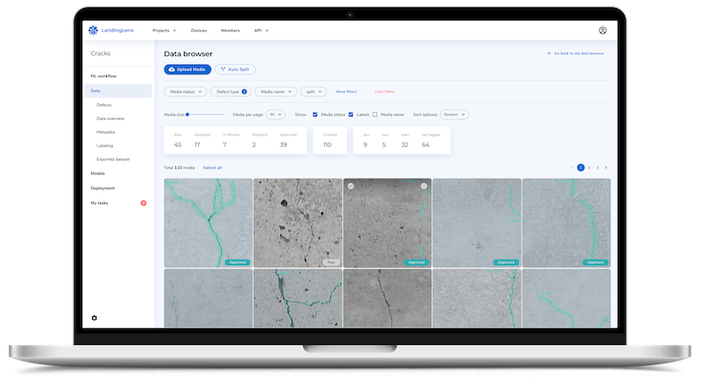
Task: Click the Assigned count 17
Action: coord(197,144)
